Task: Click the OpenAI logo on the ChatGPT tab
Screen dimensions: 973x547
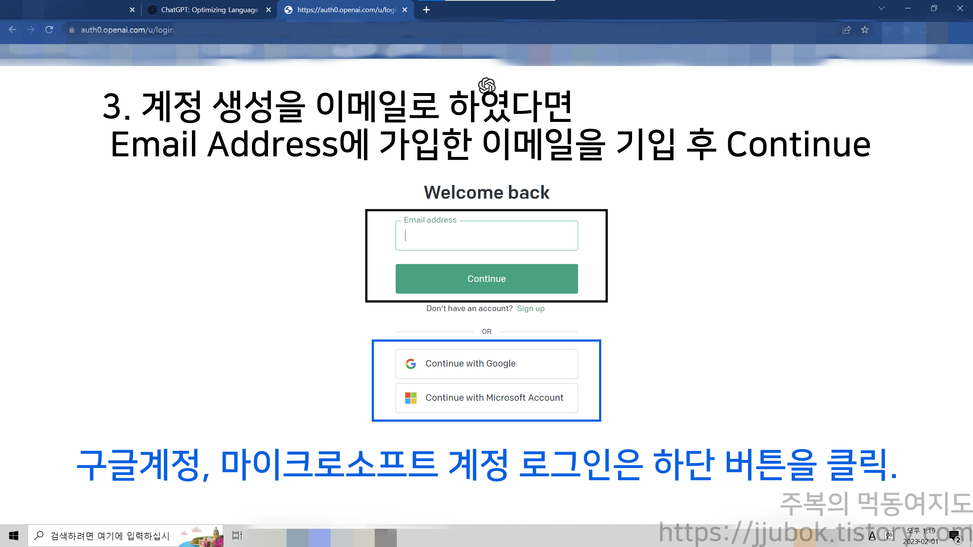Action: pyautogui.click(x=153, y=9)
